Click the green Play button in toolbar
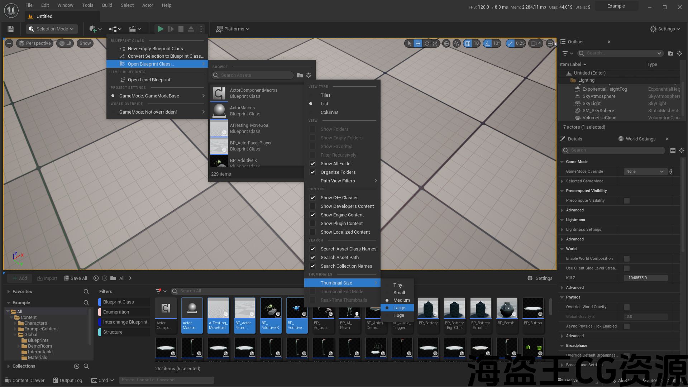 pos(161,29)
